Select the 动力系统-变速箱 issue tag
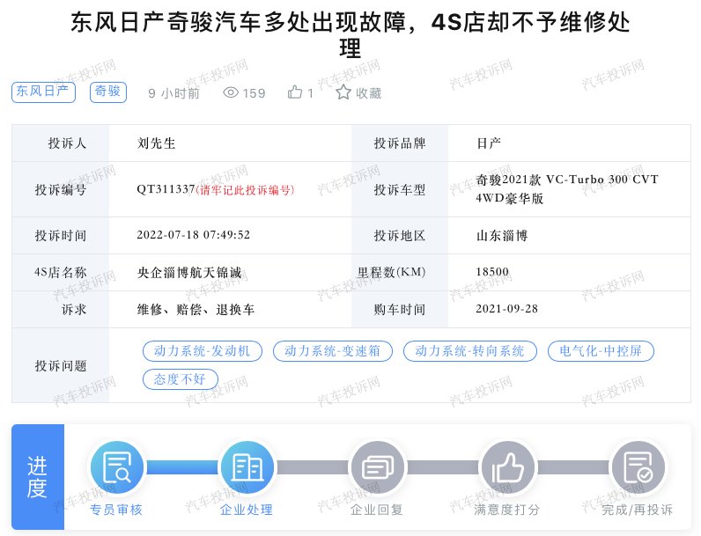Viewport: 701px width, 536px height. pos(333,351)
